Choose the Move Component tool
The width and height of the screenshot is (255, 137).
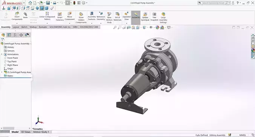(x=70, y=16)
